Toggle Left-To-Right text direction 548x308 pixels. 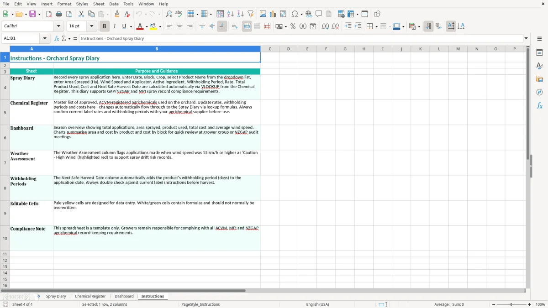[428, 26]
